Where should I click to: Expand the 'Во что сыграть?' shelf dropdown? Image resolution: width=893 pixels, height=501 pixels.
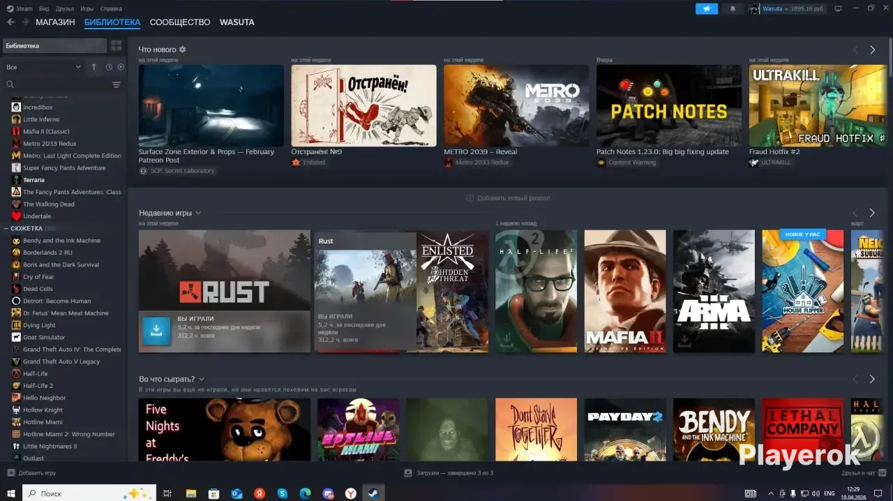[x=202, y=379]
